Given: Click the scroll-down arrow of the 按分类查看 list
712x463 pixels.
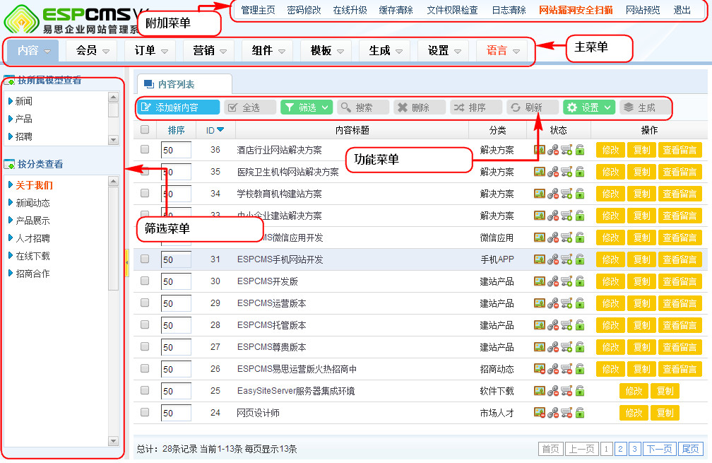Looking at the screenshot, I should [x=114, y=441].
